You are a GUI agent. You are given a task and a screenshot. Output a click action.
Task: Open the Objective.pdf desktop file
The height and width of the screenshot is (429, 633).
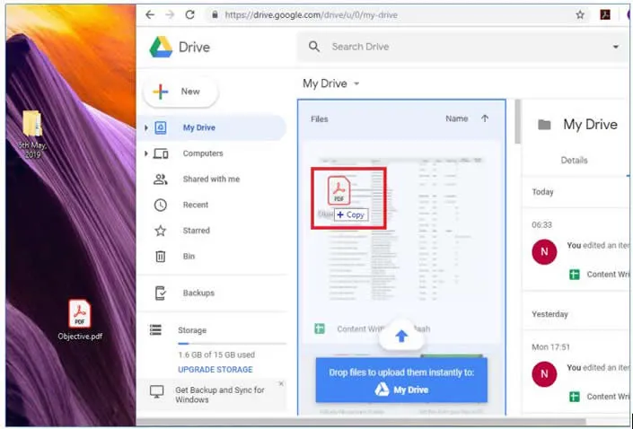[80, 316]
